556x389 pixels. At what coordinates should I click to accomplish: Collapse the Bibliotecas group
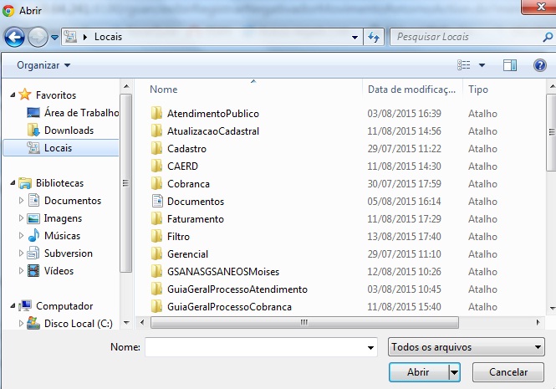click(x=13, y=182)
